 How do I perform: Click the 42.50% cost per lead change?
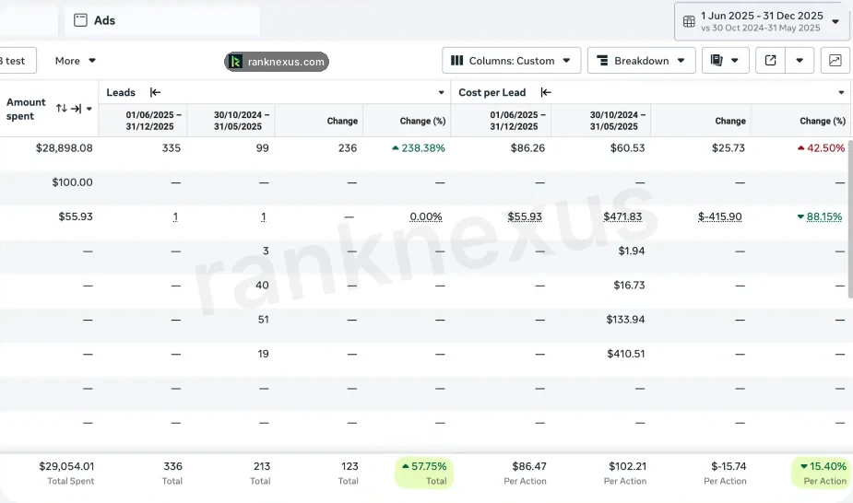pyautogui.click(x=821, y=147)
